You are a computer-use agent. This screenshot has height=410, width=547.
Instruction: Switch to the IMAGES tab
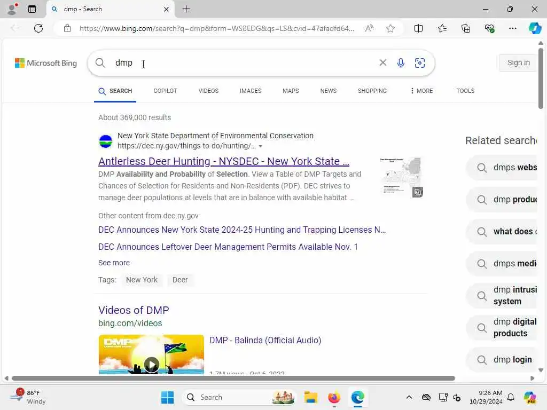pos(251,91)
